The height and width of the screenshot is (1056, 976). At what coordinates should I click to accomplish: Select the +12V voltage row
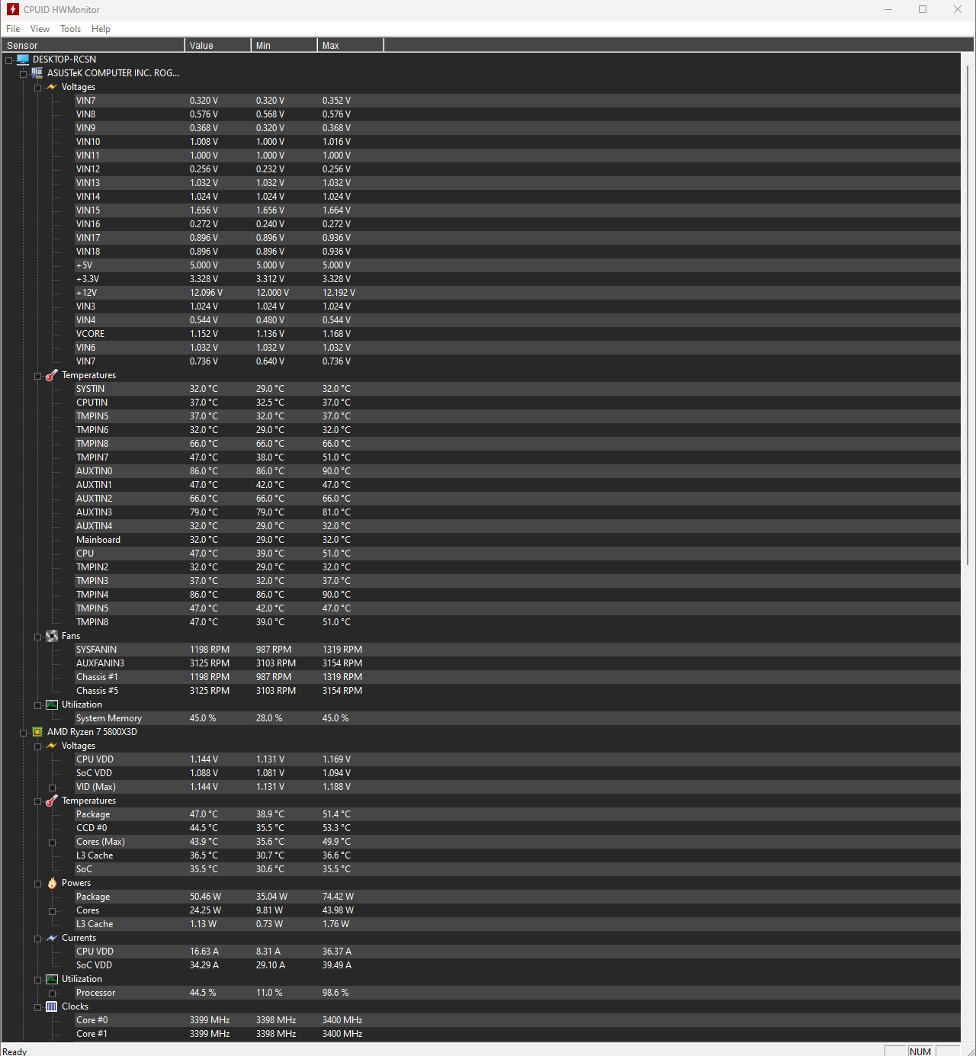pos(518,293)
